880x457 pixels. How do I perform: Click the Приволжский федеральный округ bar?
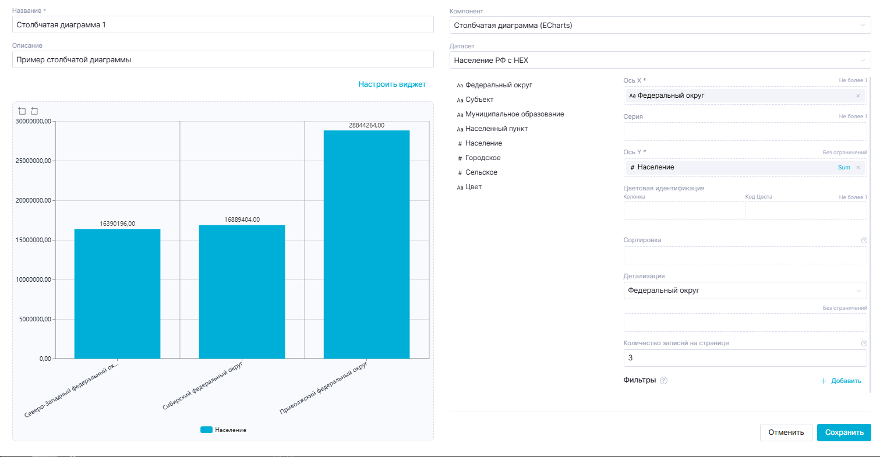[366, 245]
